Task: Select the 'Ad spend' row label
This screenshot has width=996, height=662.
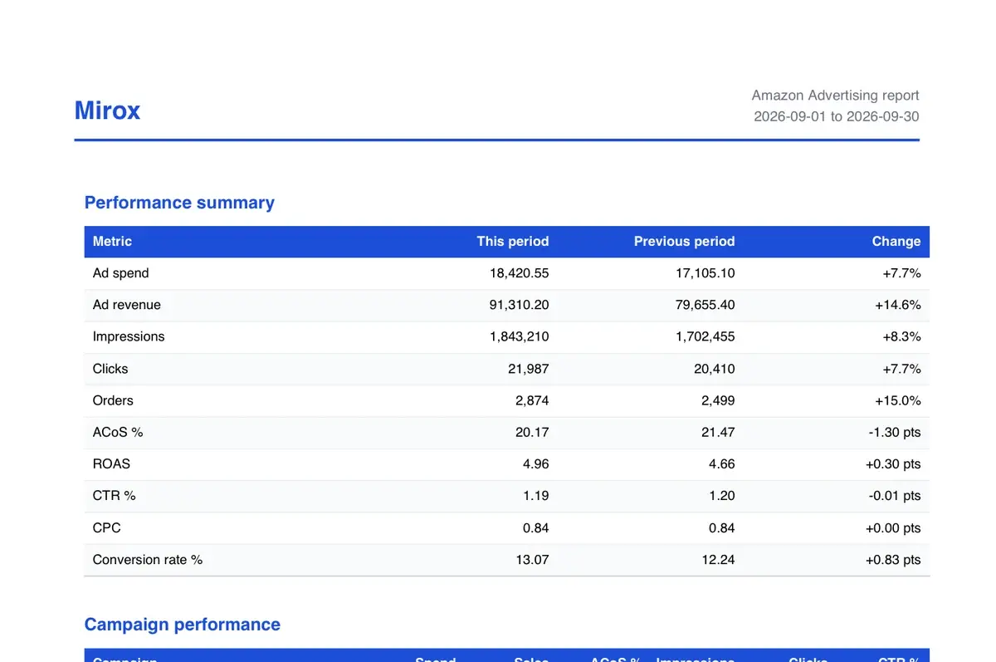Action: coord(121,273)
